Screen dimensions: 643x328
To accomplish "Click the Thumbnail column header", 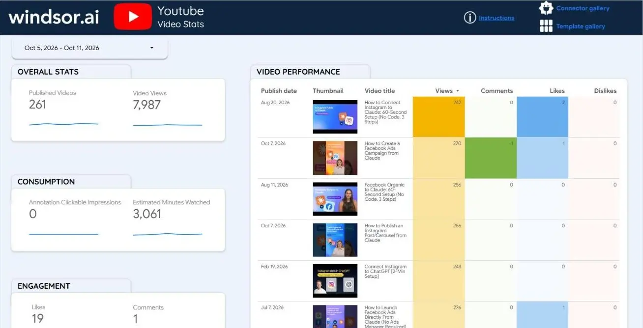I will point(328,91).
